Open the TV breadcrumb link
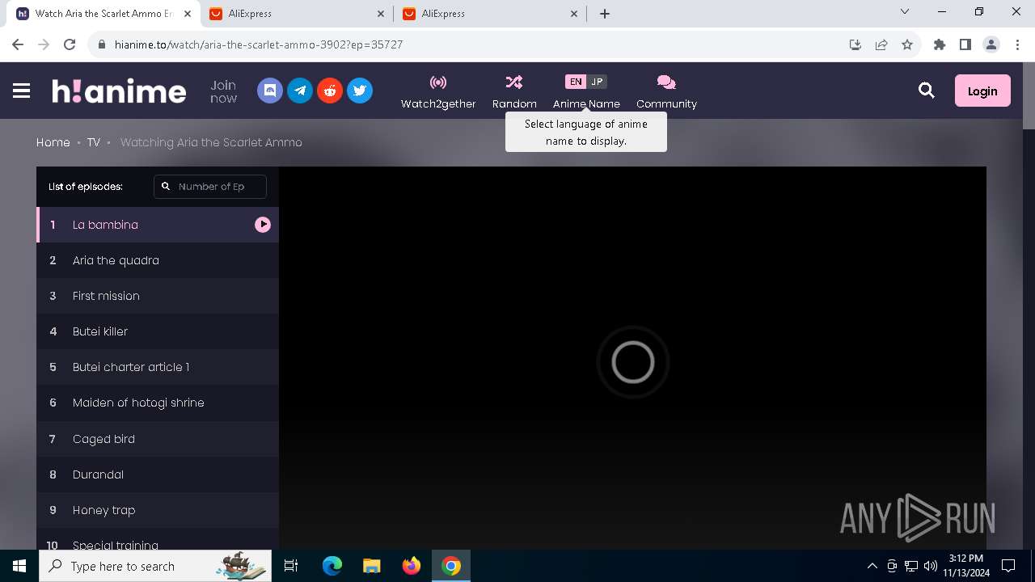The height and width of the screenshot is (582, 1035). click(94, 142)
